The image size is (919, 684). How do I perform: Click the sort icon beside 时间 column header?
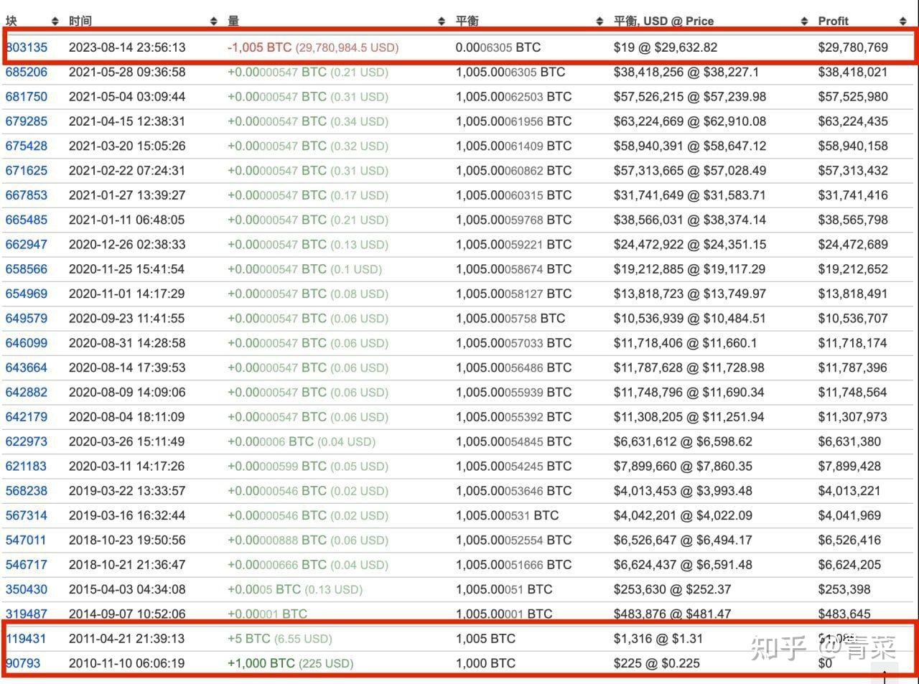tap(213, 21)
